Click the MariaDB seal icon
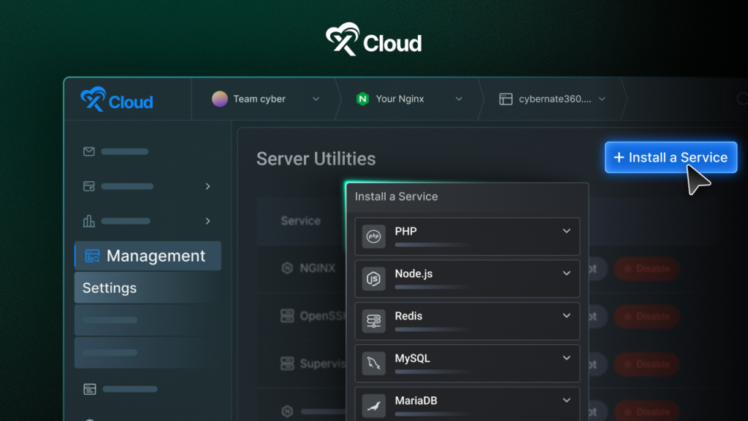 (373, 406)
